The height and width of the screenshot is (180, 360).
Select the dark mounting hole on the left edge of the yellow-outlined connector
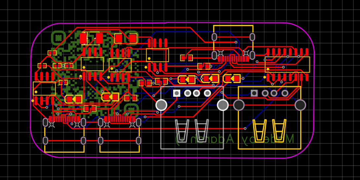click(x=239, y=105)
